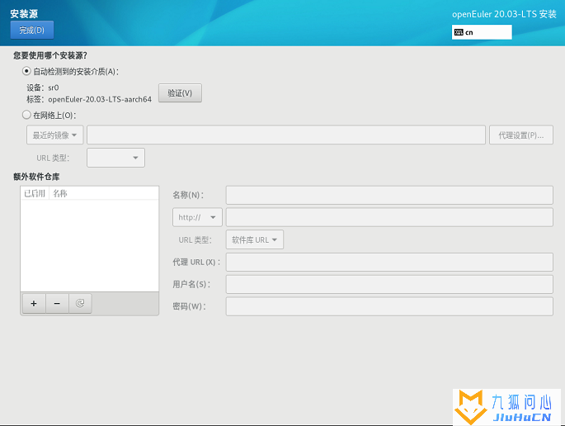Click the Enabled (已启用) column header
This screenshot has height=426, width=565.
[x=35, y=193]
